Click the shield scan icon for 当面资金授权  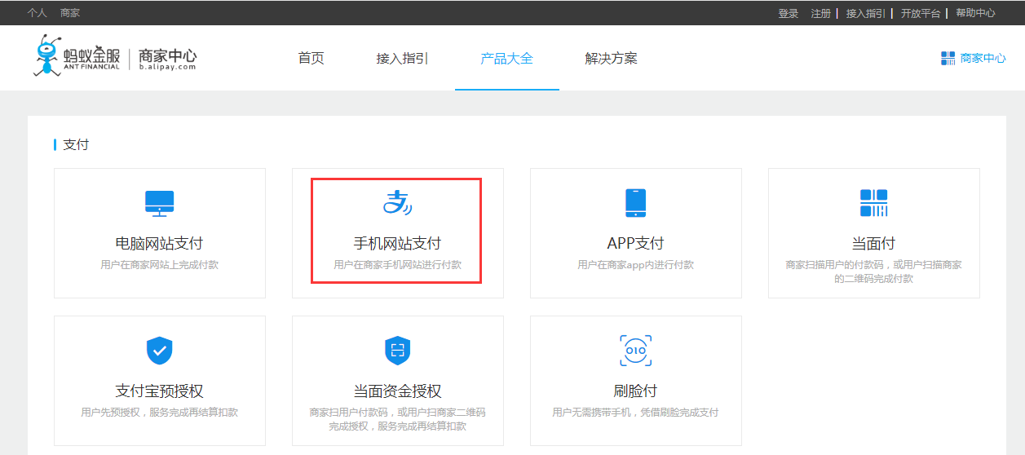point(397,351)
